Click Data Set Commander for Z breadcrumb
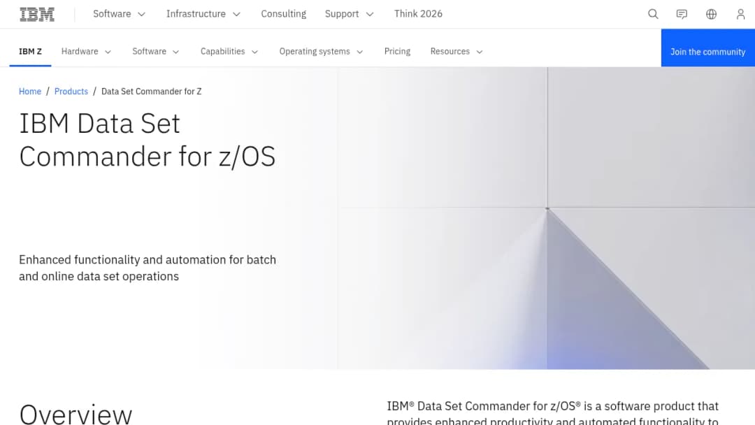The image size is (755, 425). pyautogui.click(x=151, y=92)
